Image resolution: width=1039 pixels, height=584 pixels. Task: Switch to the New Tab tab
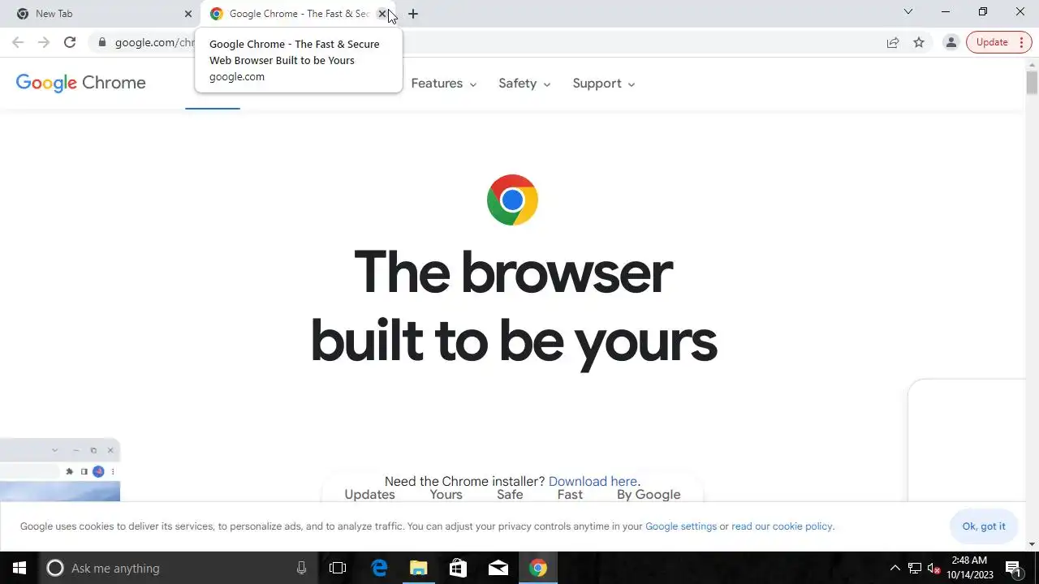click(x=101, y=14)
